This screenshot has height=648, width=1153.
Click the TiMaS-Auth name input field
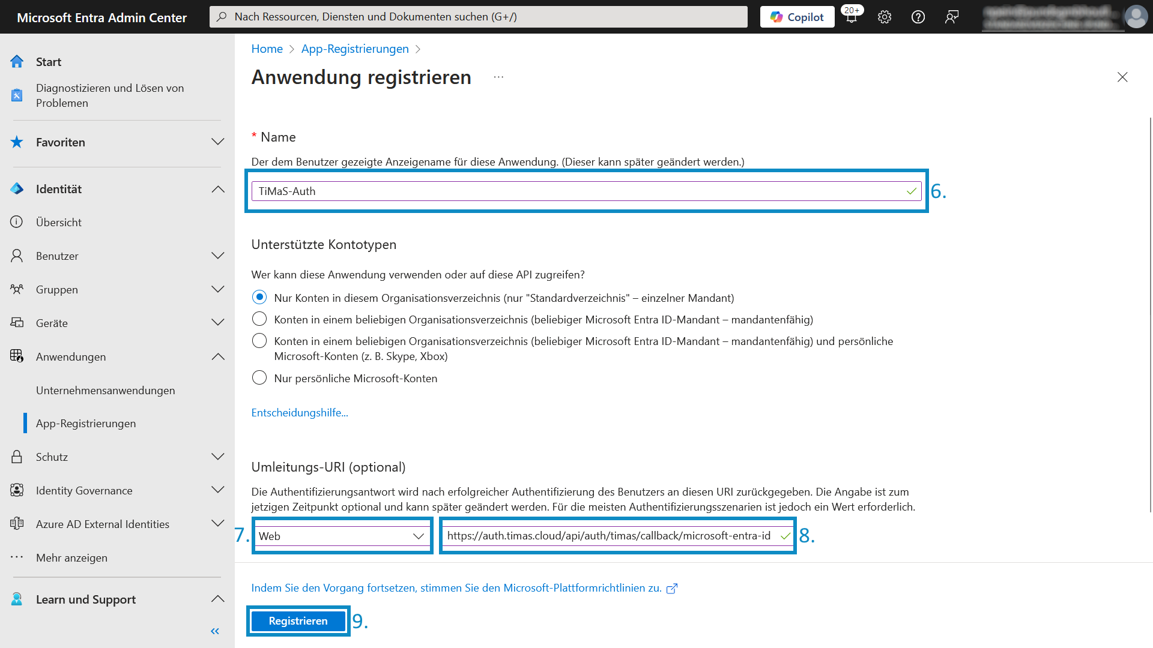pyautogui.click(x=586, y=191)
